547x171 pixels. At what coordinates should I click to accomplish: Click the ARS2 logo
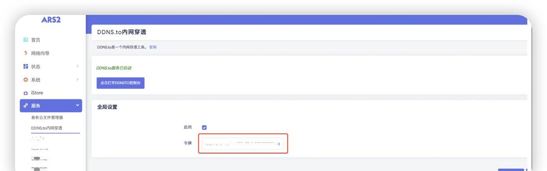(51, 20)
